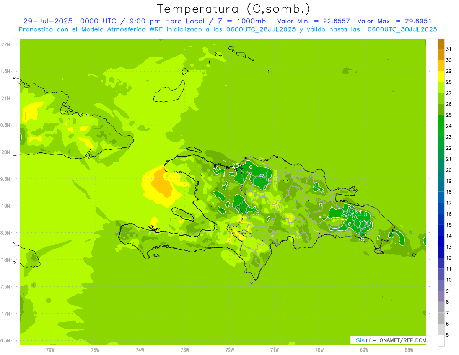
Task: Pick the yellow legend swatch between 28 and 29
Action: (x=441, y=77)
